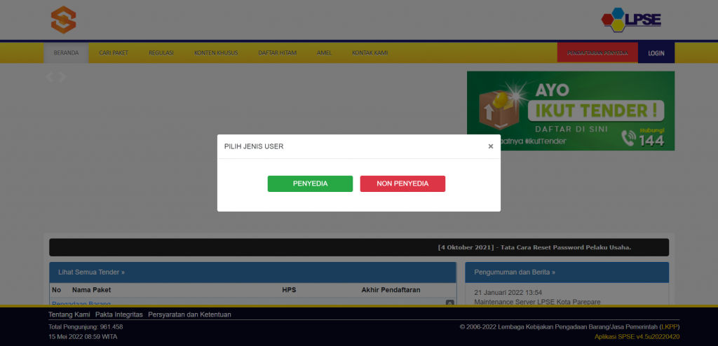
Task: Close the Pilih Jenis User dialog
Action: pos(491,146)
